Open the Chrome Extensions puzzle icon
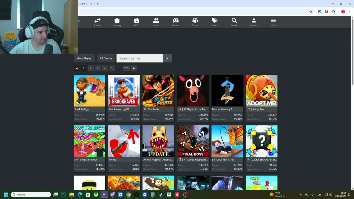Viewport: 354px width, 199px height. click(333, 12)
